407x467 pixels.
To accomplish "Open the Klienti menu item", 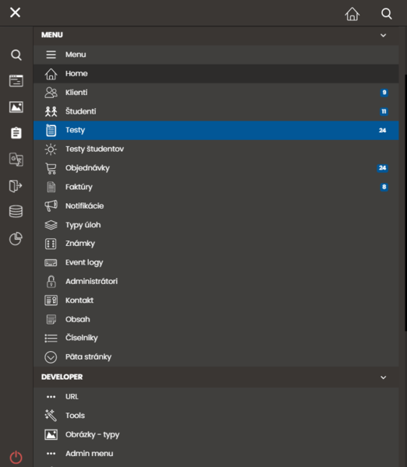I will coord(216,93).
